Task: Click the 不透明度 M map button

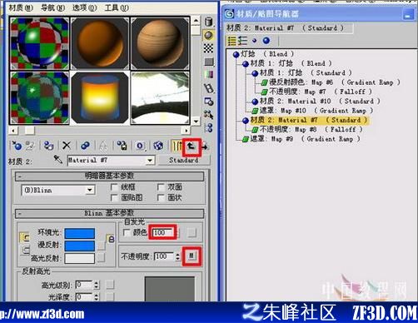Action: 192,256
